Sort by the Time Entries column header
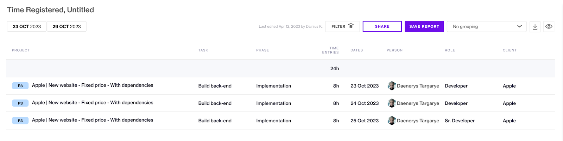The width and height of the screenshot is (563, 141). pyautogui.click(x=330, y=50)
